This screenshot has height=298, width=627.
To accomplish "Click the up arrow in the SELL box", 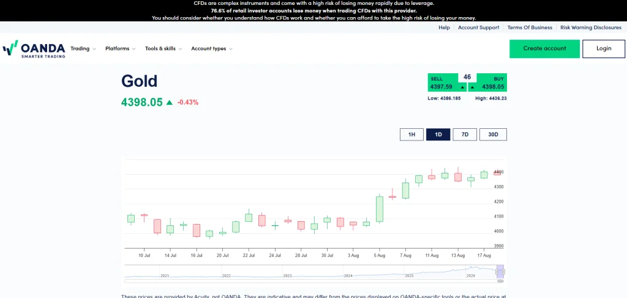I will [462, 87].
